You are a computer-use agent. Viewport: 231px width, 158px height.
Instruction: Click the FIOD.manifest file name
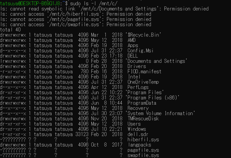tap(145, 72)
